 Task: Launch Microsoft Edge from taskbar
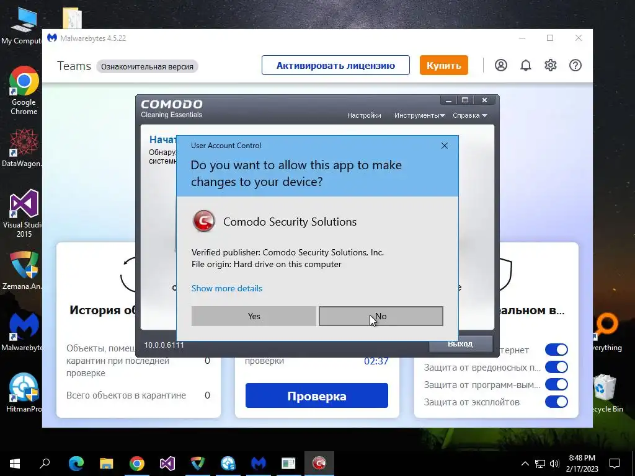(76, 464)
